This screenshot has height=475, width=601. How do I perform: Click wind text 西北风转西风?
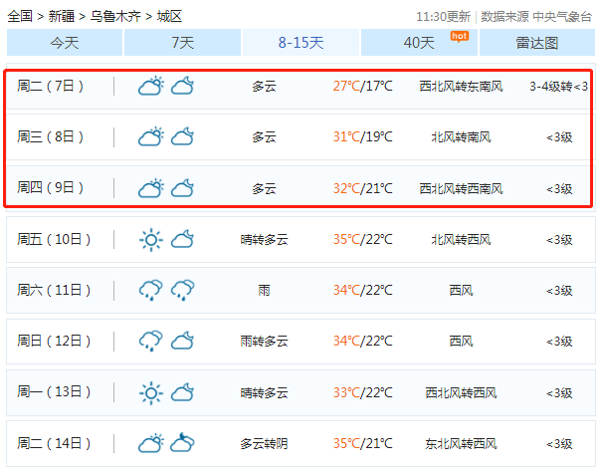tap(461, 393)
